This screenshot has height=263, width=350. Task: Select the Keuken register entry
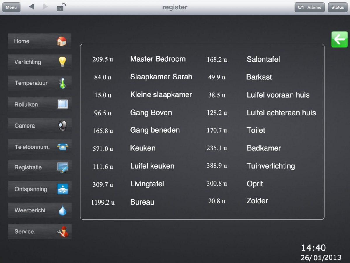[143, 148]
